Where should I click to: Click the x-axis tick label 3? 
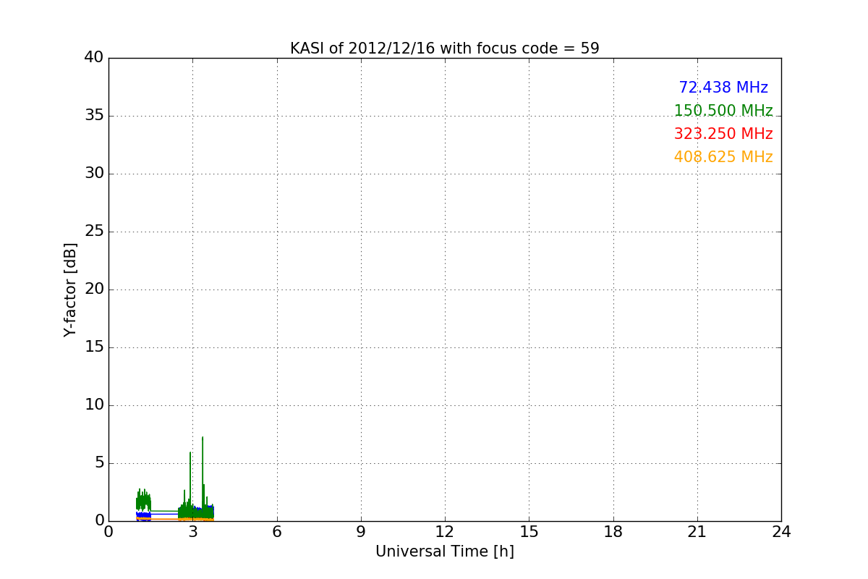(x=192, y=532)
